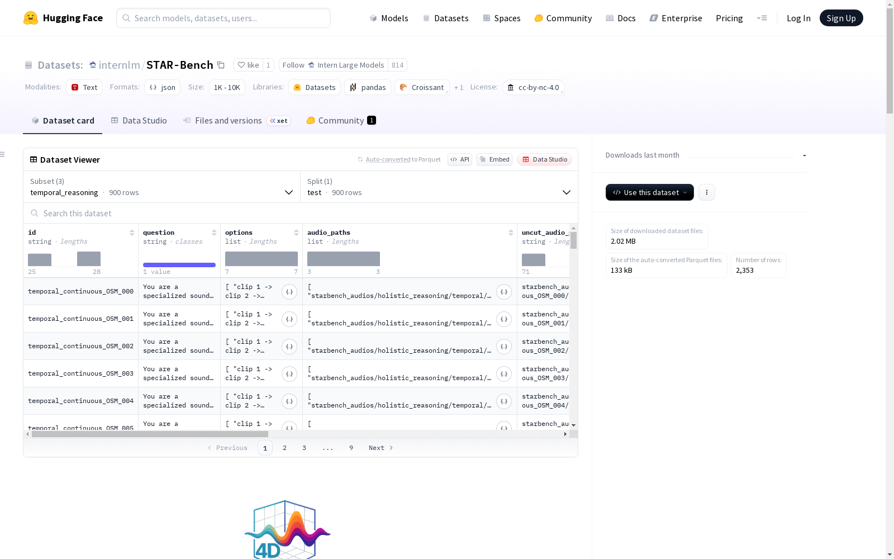
Task: Go to page 3 of results
Action: (x=304, y=448)
